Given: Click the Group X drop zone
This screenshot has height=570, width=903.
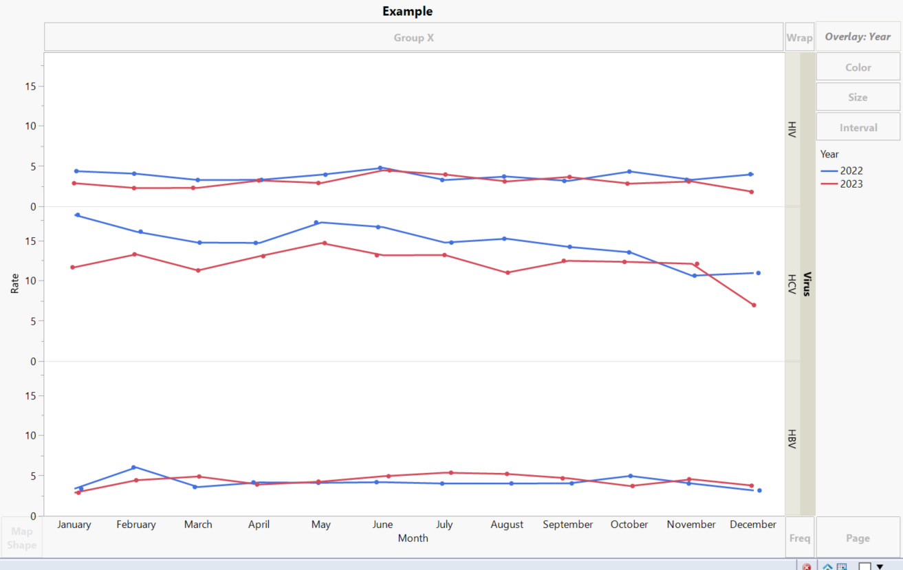Looking at the screenshot, I should click(x=413, y=37).
